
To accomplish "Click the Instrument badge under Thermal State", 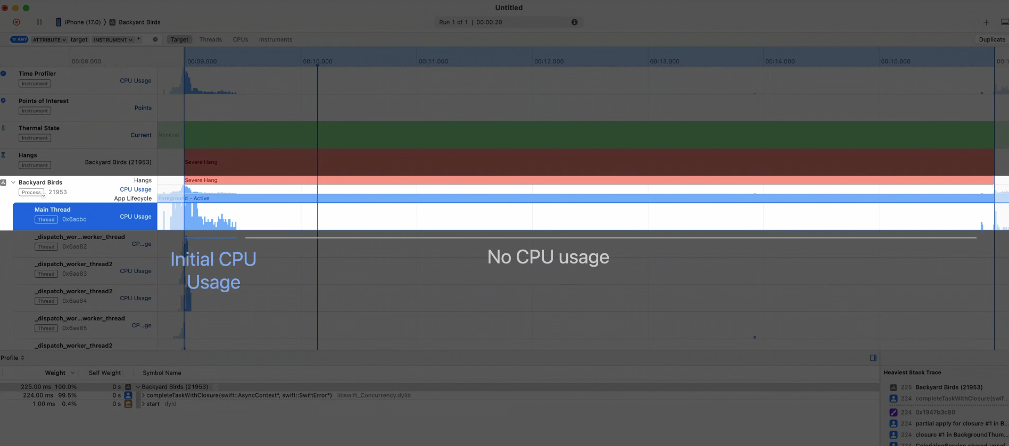I will point(35,138).
